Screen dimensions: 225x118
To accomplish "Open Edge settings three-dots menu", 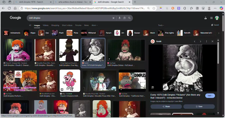I will [x=215, y=8].
